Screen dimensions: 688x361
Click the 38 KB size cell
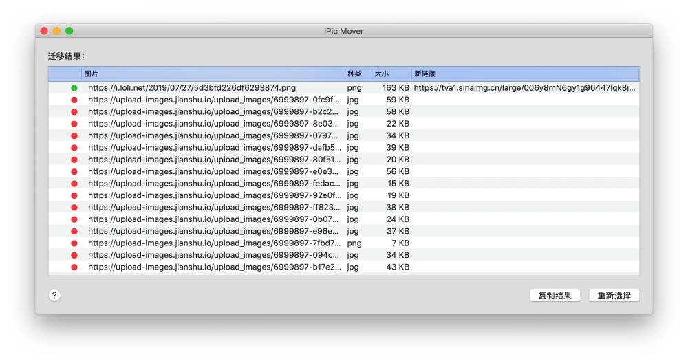(x=398, y=207)
